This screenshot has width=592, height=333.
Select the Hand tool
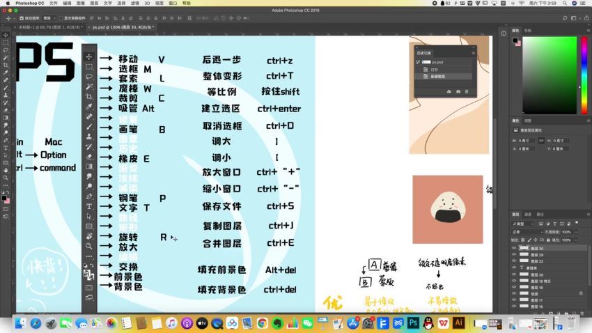[x=6, y=170]
